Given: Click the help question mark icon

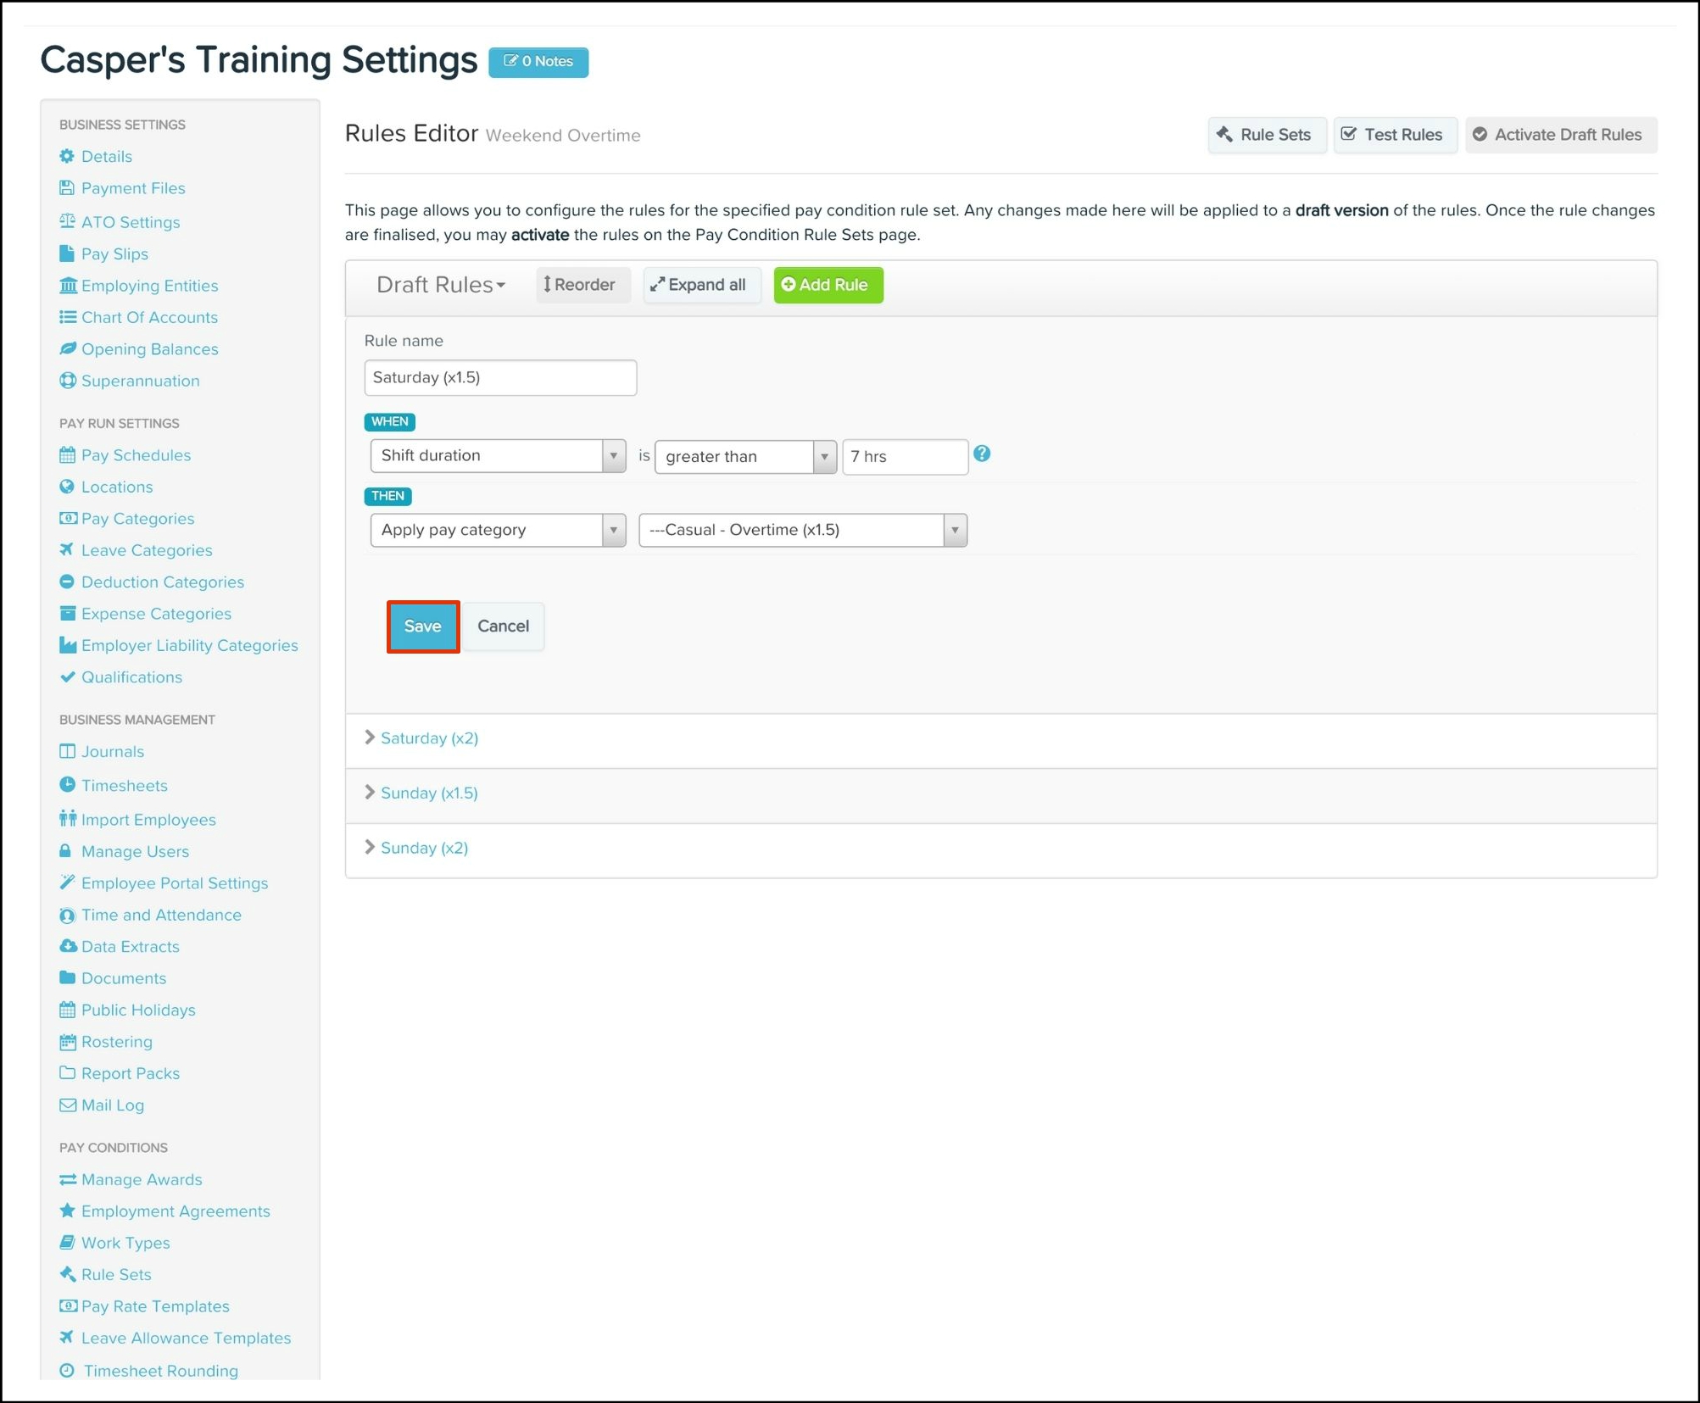Looking at the screenshot, I should click(x=981, y=454).
